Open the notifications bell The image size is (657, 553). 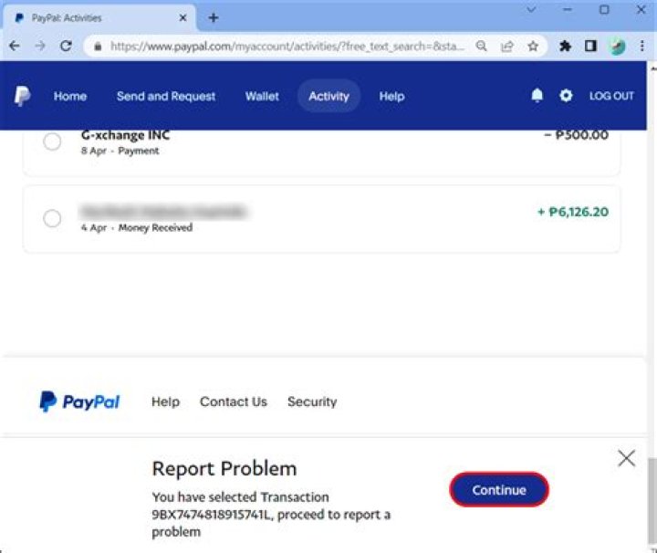[537, 96]
